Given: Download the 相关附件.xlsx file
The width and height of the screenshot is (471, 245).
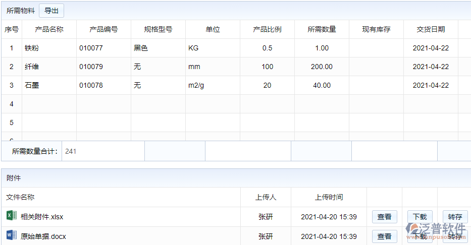Looking at the screenshot, I should pyautogui.click(x=420, y=217).
